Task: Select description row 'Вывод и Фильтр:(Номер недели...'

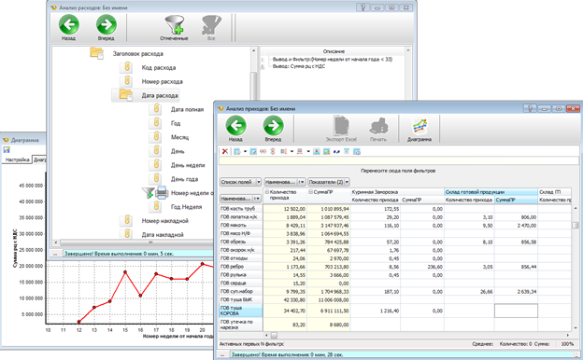Action: coord(333,59)
